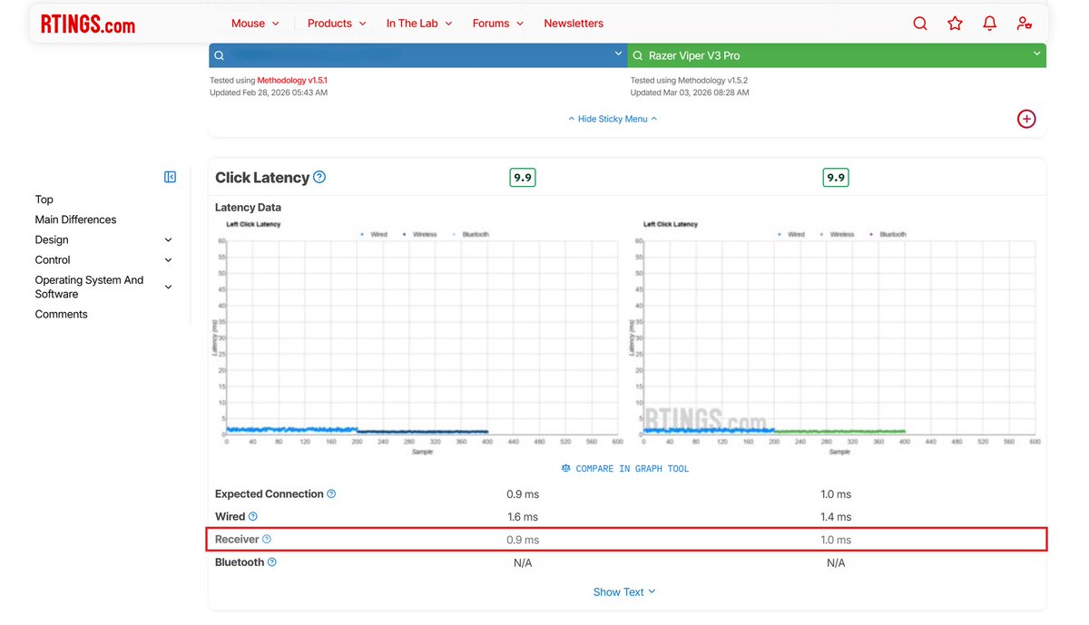Image resolution: width=1089 pixels, height=625 pixels.
Task: Open the Receiver help icon
Action: [267, 540]
